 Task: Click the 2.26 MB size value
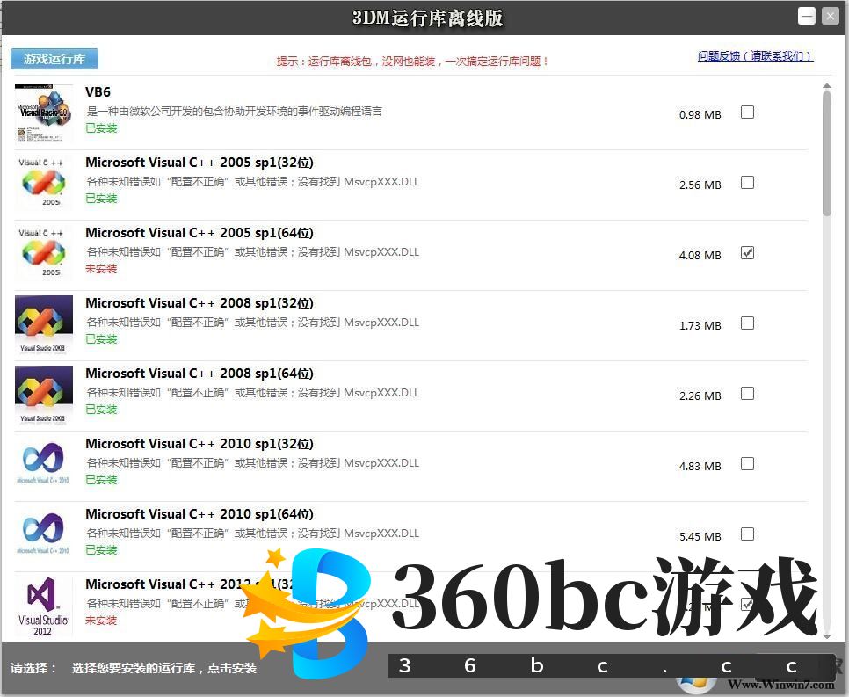point(700,396)
